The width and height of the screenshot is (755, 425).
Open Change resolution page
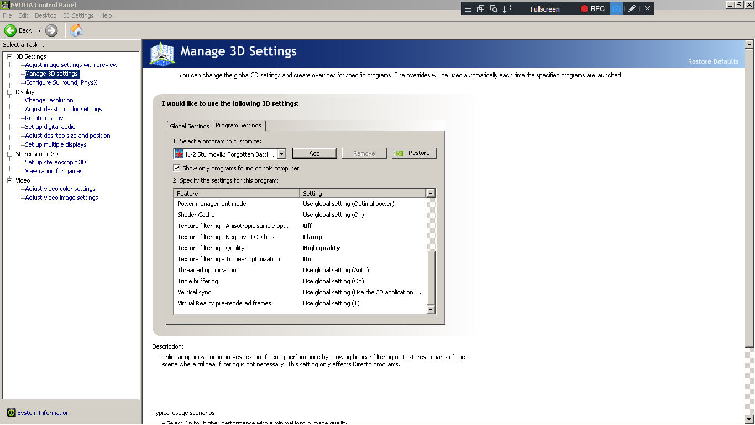point(49,100)
